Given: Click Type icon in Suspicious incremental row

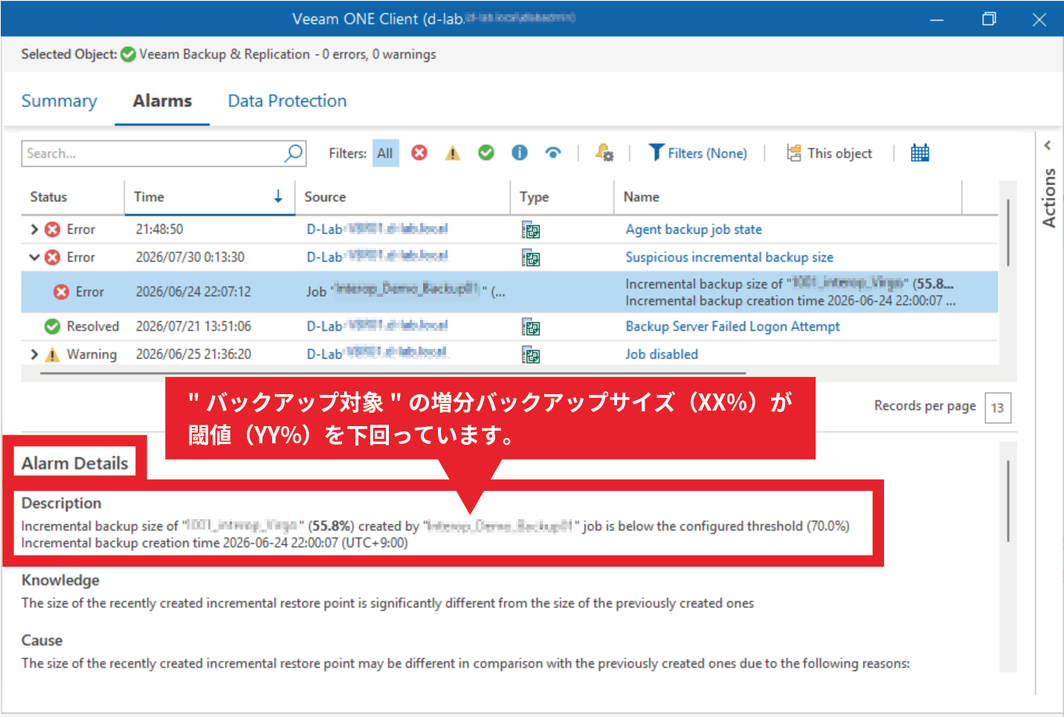Looking at the screenshot, I should click(x=531, y=258).
